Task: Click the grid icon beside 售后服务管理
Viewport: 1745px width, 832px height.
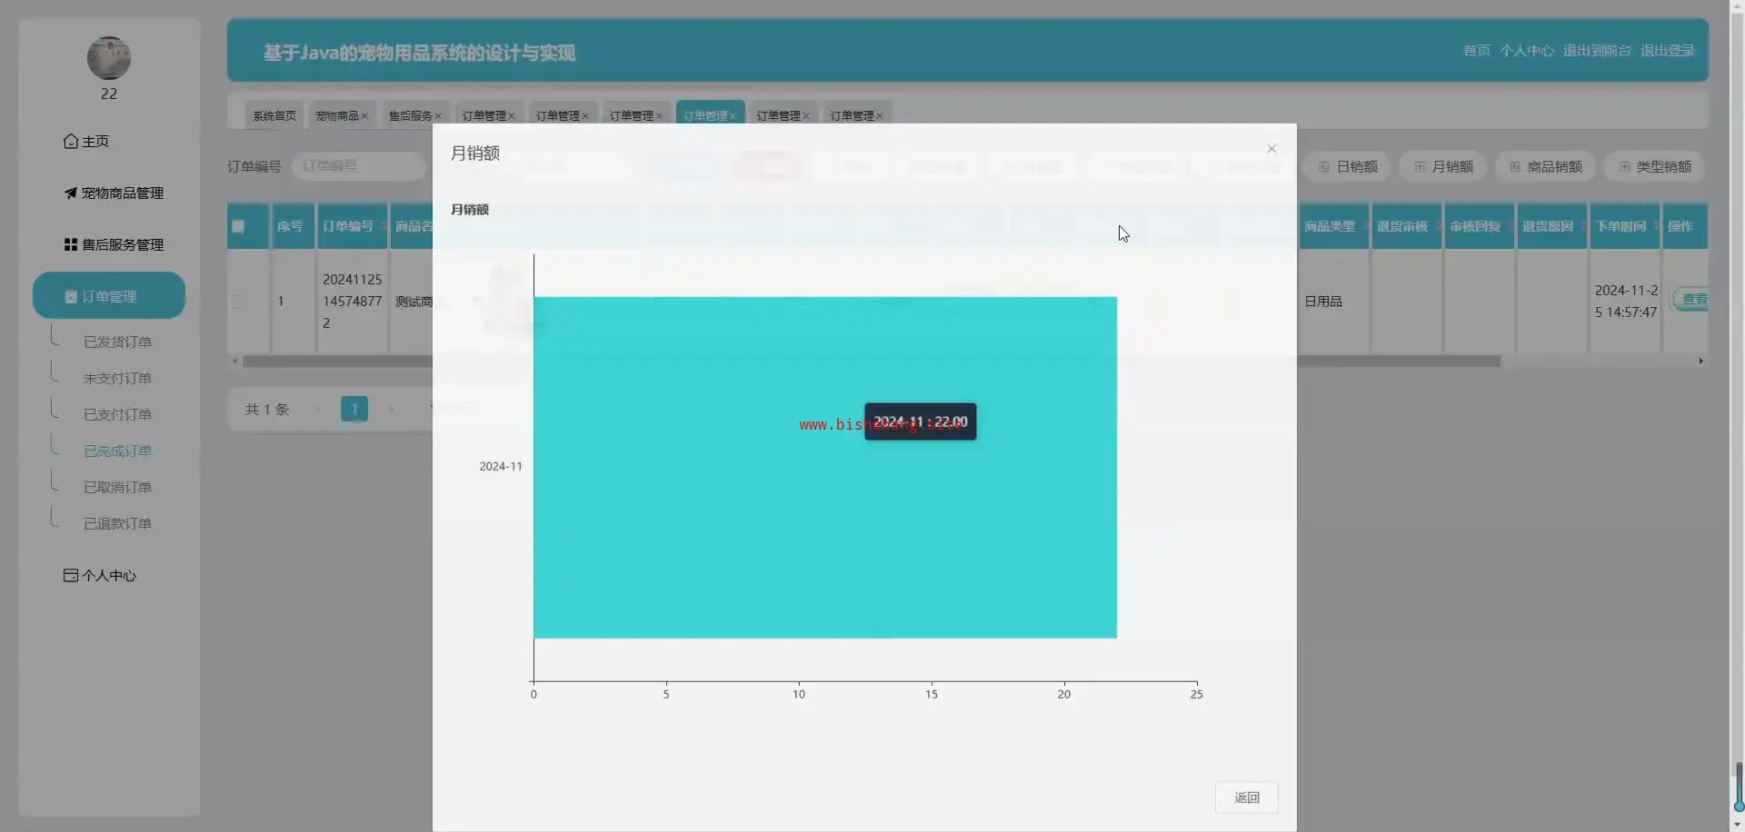Action: pos(71,244)
